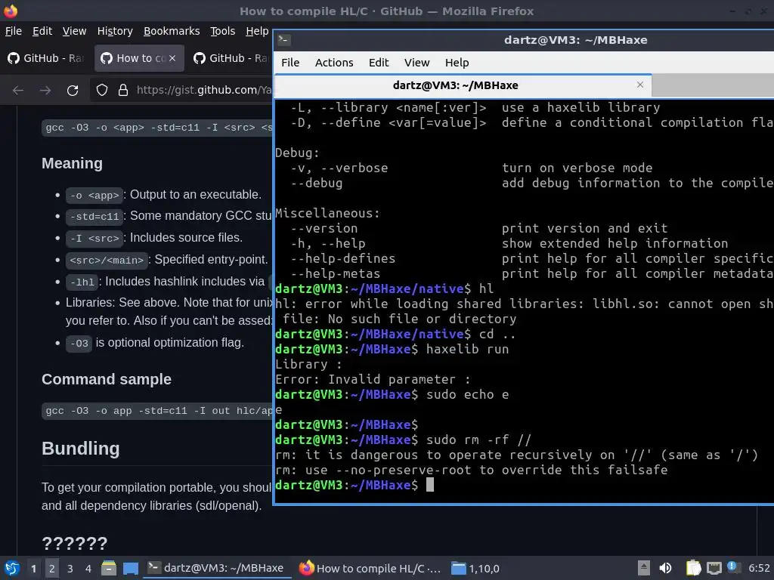The height and width of the screenshot is (580, 774).
Task: Open the application start menu
Action: [12, 568]
